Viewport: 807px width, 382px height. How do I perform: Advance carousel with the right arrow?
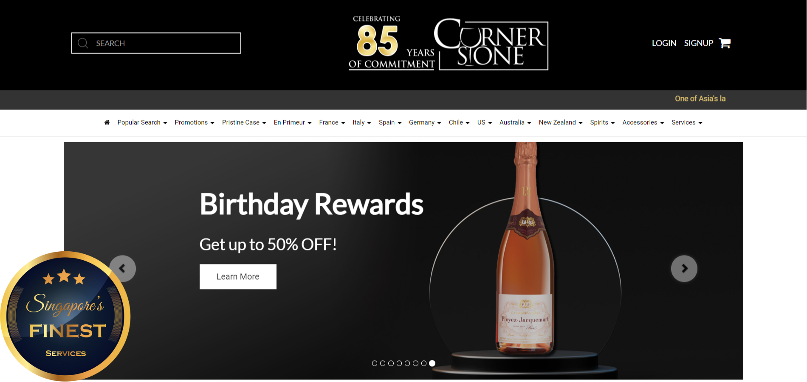pyautogui.click(x=684, y=268)
